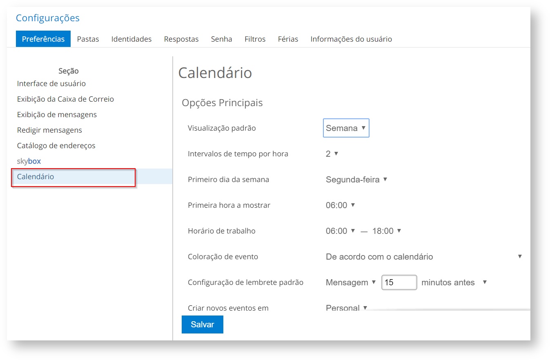Open the Visualização padrão dropdown

click(346, 128)
